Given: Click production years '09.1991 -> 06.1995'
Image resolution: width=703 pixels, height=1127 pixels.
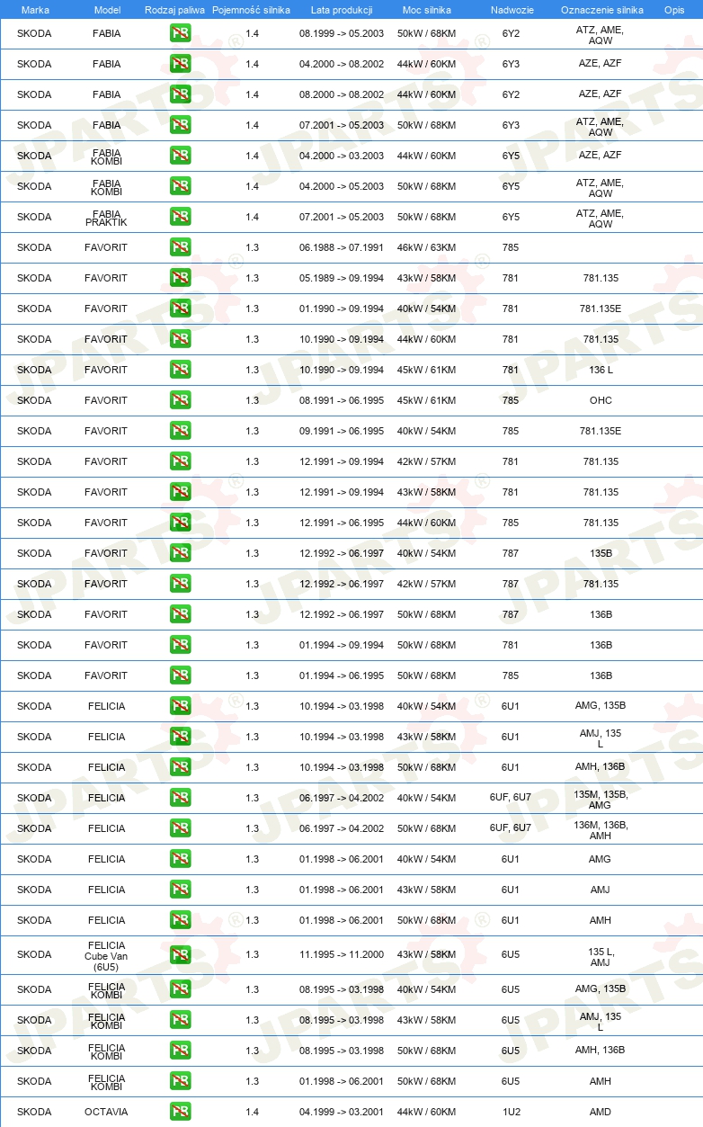Looking at the screenshot, I should pyautogui.click(x=342, y=431).
